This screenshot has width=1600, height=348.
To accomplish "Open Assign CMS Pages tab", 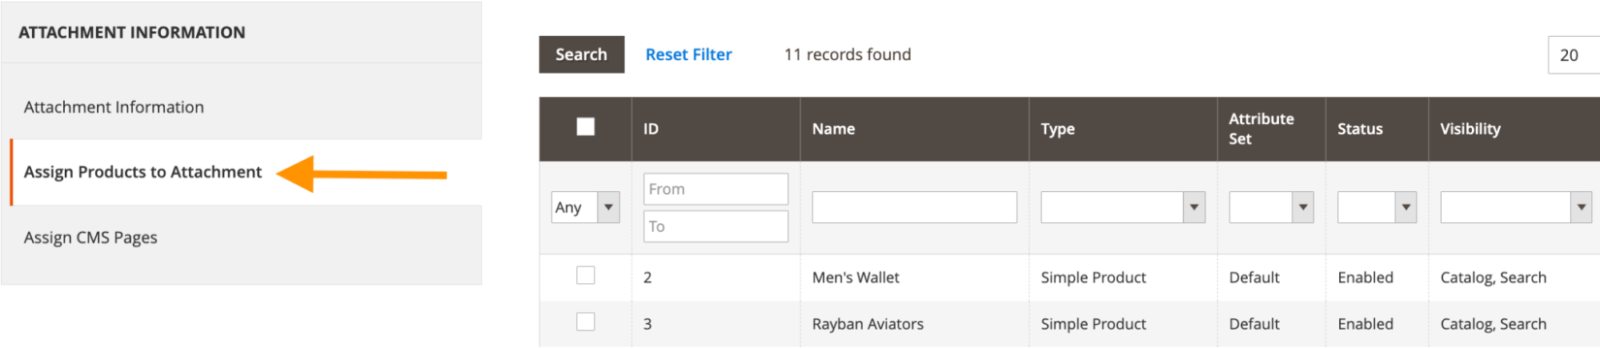I will click(242, 238).
